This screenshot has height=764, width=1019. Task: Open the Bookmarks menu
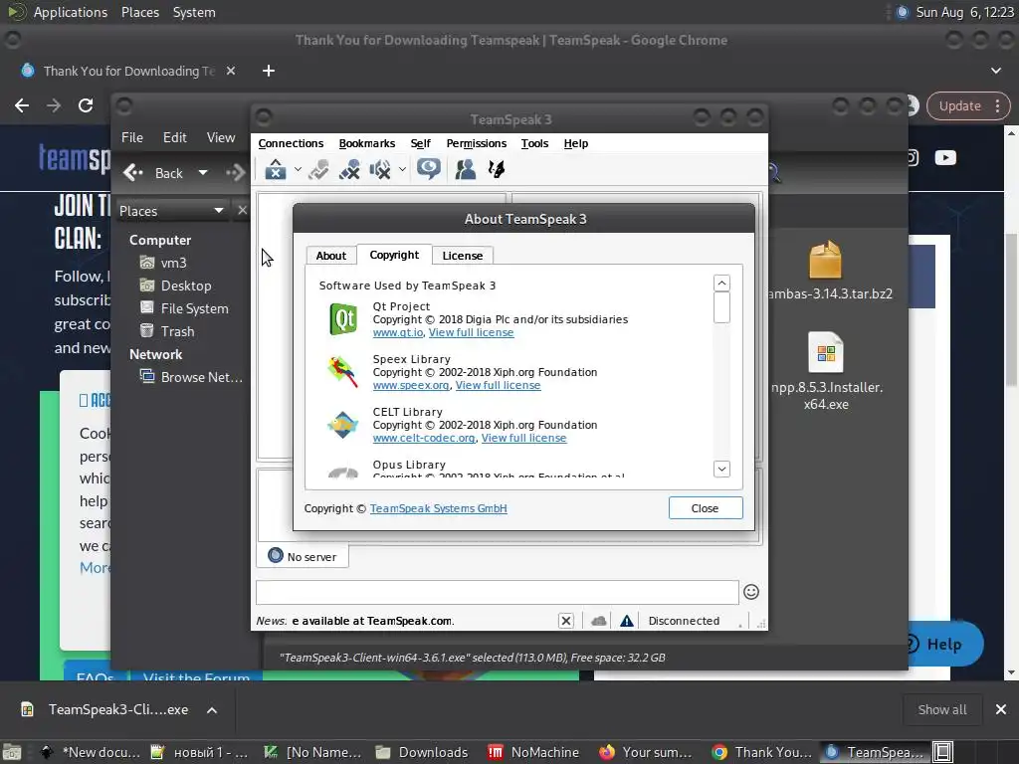[x=367, y=143]
